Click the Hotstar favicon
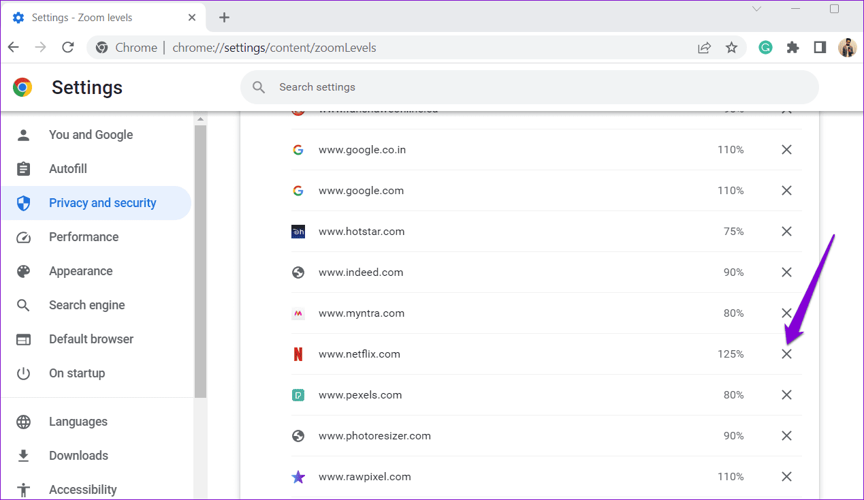This screenshot has height=500, width=864. pyautogui.click(x=298, y=232)
